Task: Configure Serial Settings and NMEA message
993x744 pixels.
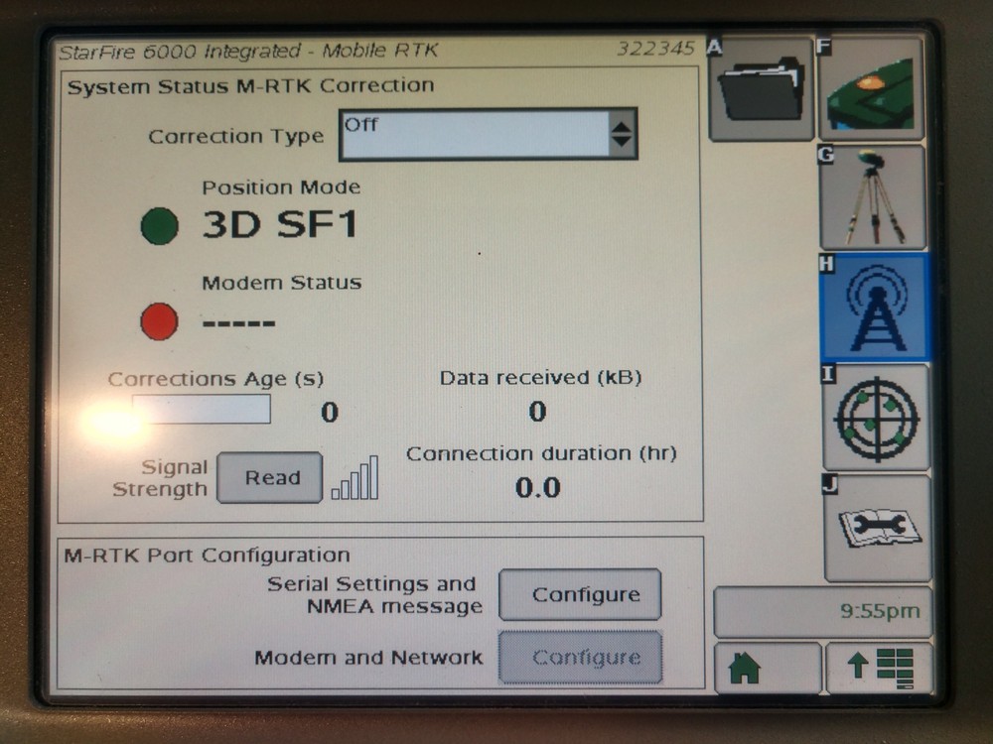Action: point(580,594)
